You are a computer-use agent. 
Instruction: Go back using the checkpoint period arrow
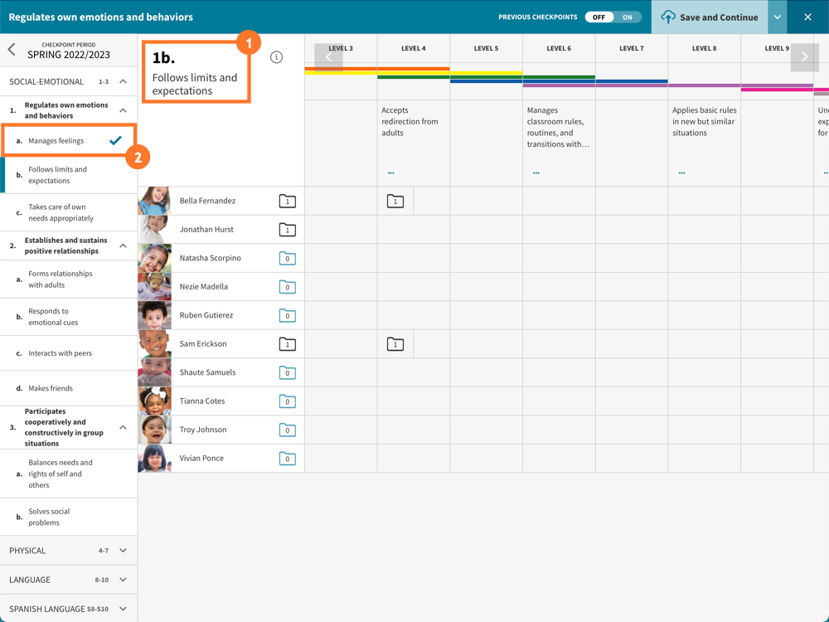(x=12, y=50)
